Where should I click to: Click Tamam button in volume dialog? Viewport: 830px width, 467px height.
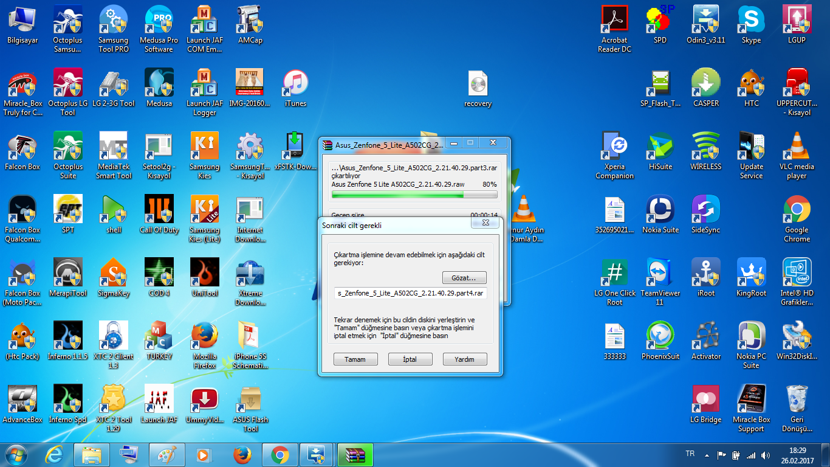coord(355,359)
